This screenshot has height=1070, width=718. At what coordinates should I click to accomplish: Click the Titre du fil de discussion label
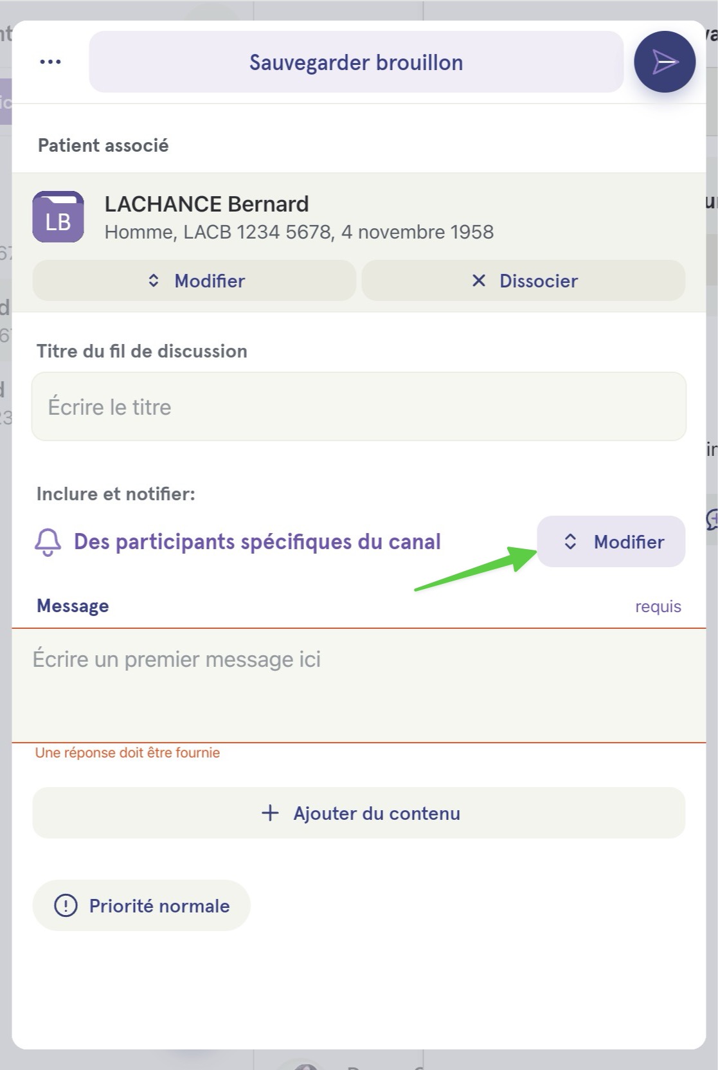coord(141,351)
